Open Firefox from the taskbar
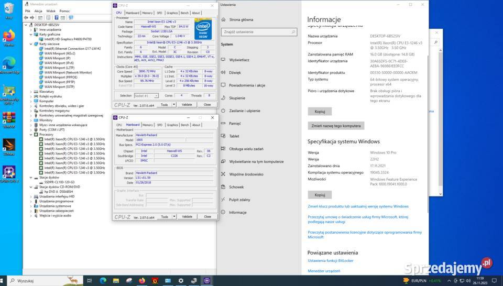This screenshot has width=503, height=286. [142, 281]
